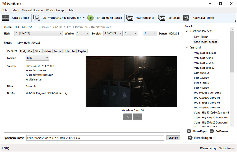The width and height of the screenshot is (237, 152).
Task: Select the Super HQ 1080p30 Surround preset
Action: tap(212, 113)
